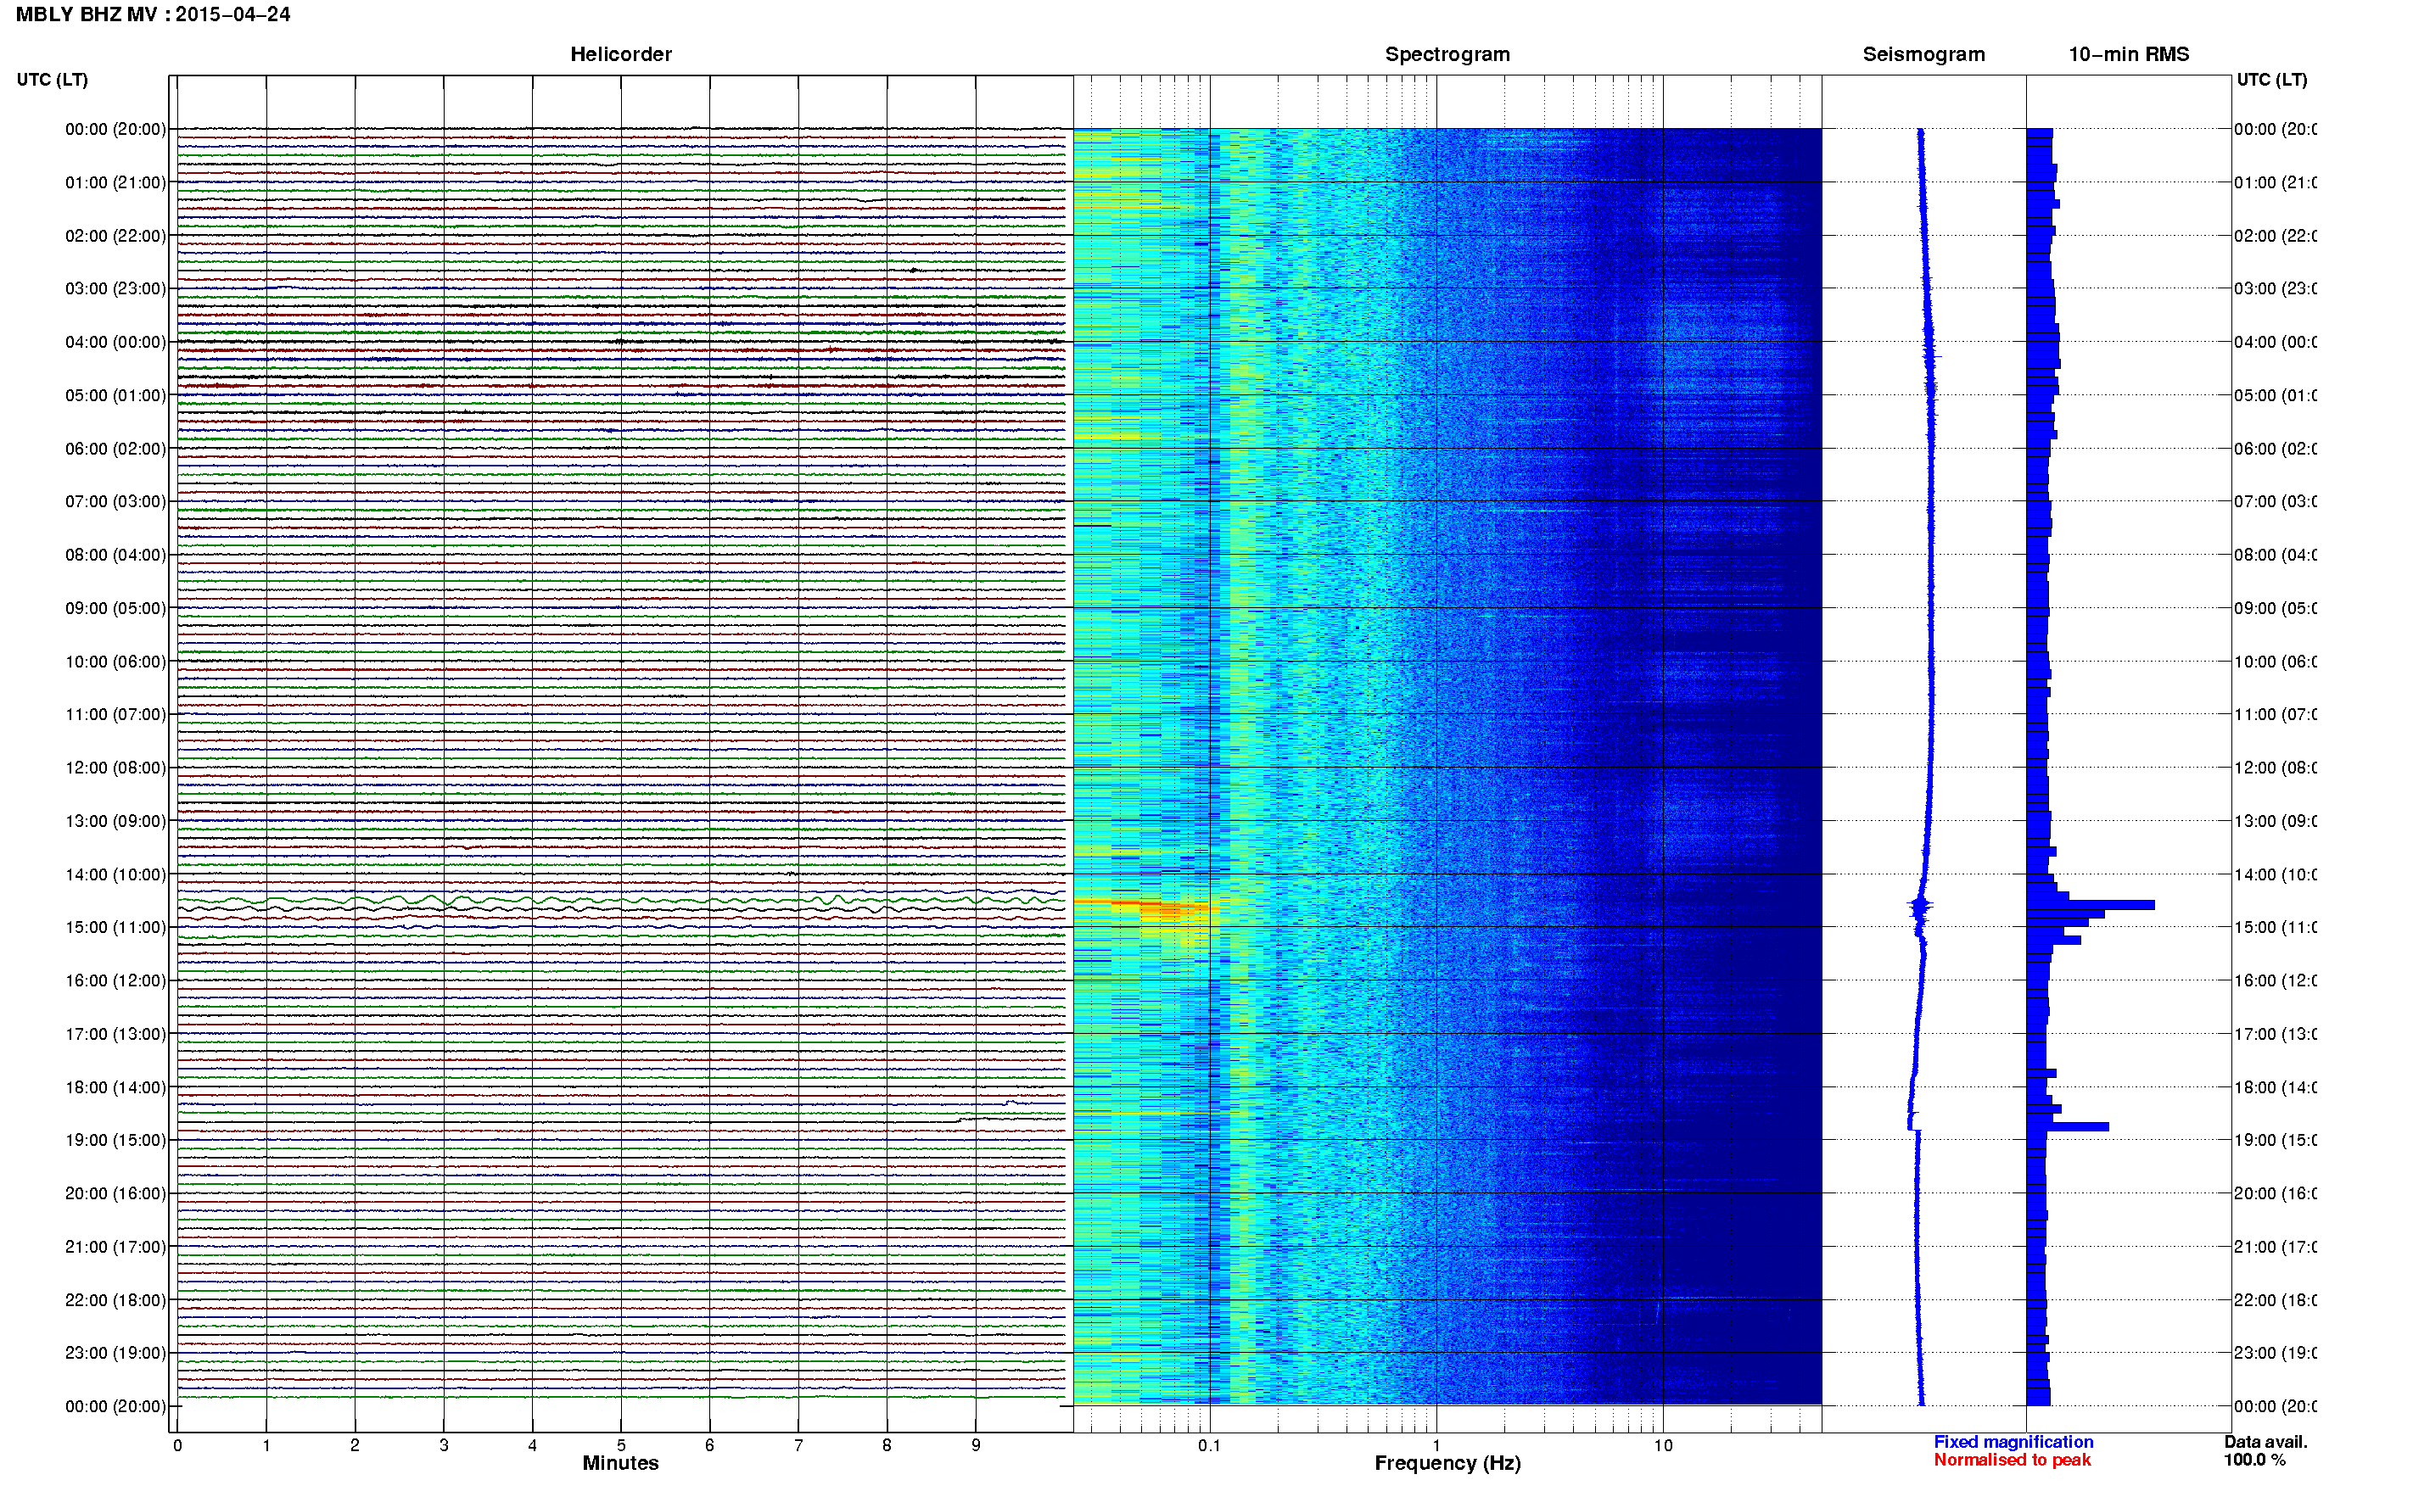Click the 'Data avail.' label
Viewport: 2413px width, 1508px height.
[2265, 1442]
